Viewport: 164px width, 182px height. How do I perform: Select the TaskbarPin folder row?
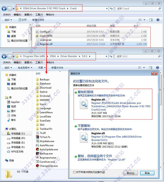44,129
